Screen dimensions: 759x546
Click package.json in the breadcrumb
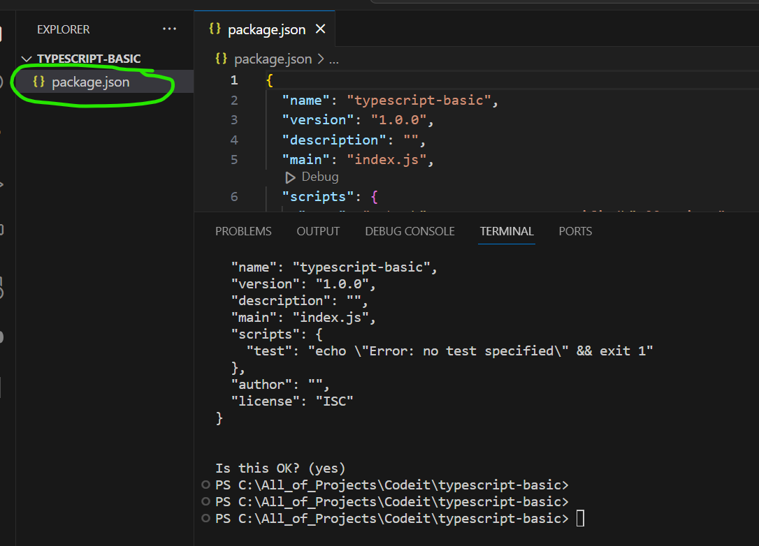tap(273, 59)
